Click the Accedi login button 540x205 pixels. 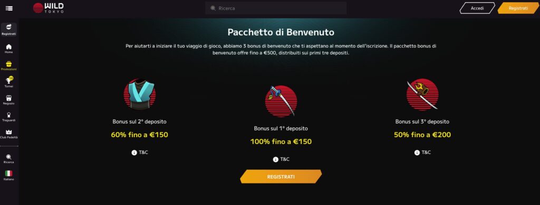tap(477, 8)
